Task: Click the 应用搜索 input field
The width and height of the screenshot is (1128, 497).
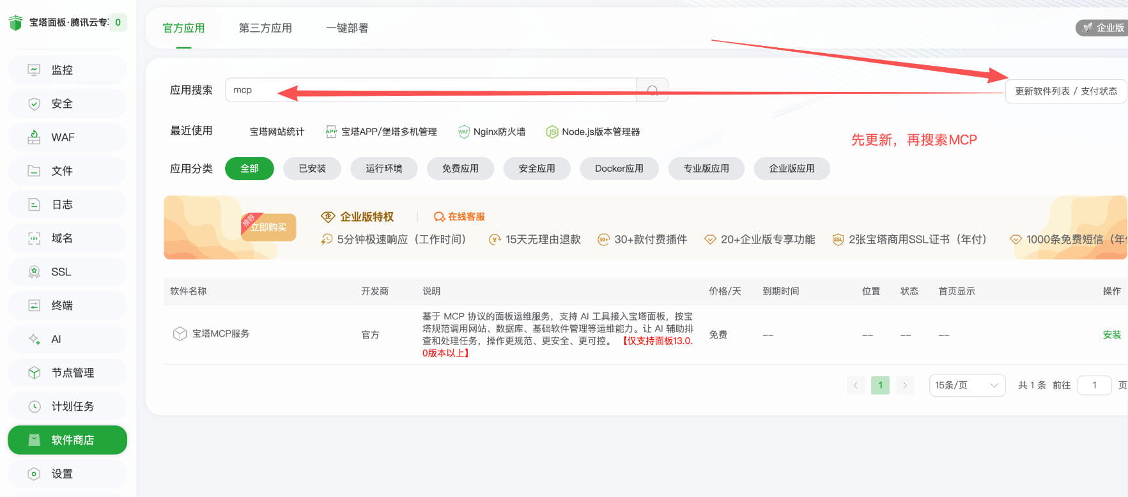Action: point(431,90)
